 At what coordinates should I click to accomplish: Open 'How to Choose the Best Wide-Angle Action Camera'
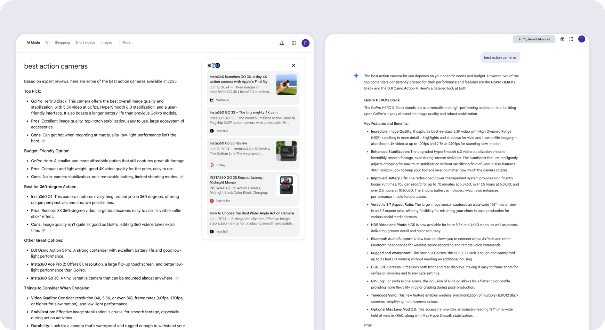(253, 222)
